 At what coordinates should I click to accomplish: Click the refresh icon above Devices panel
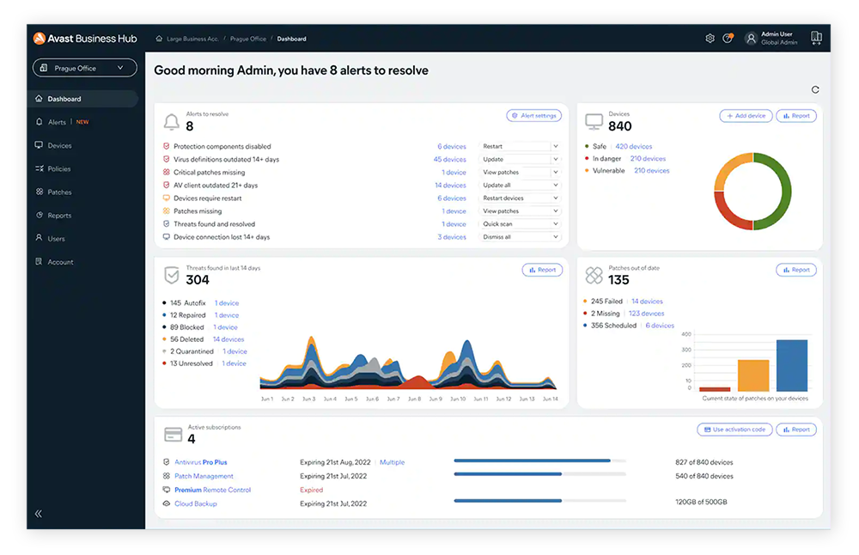[814, 89]
